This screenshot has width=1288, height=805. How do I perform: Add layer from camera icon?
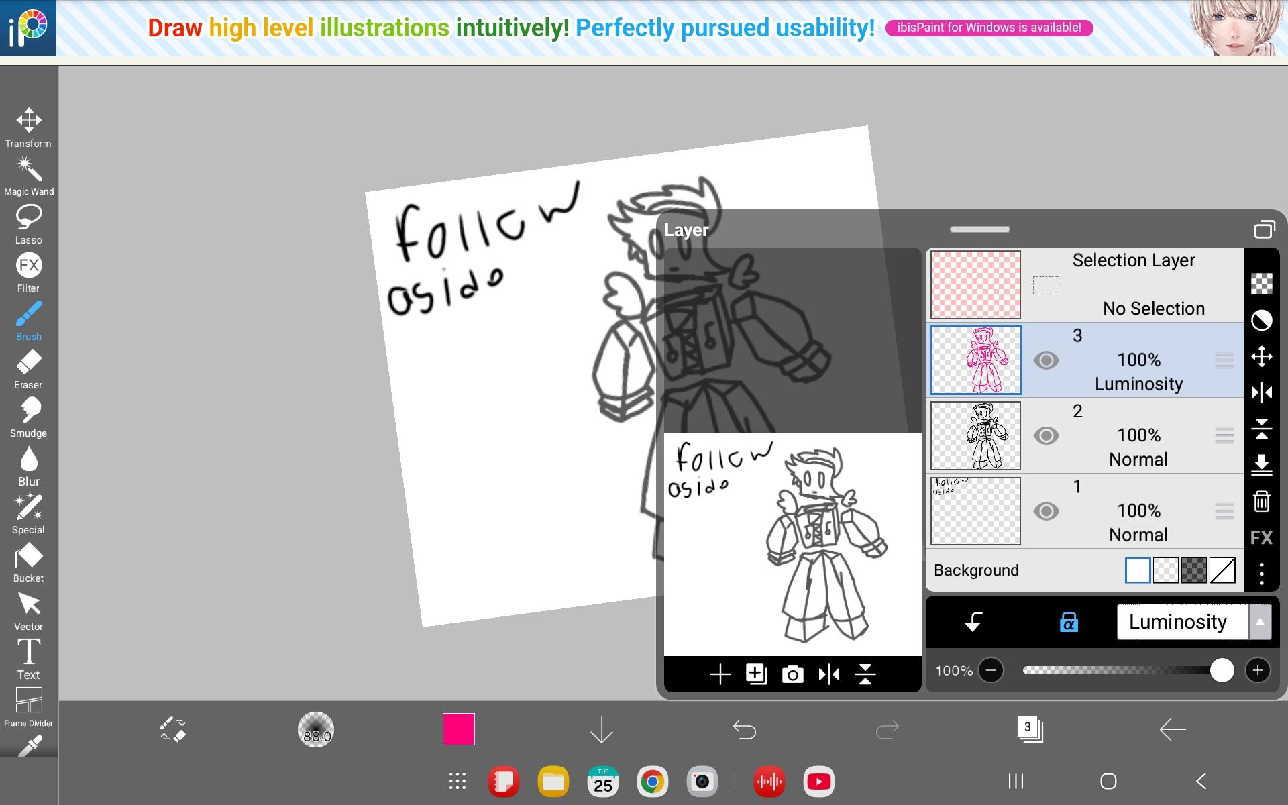click(x=792, y=674)
